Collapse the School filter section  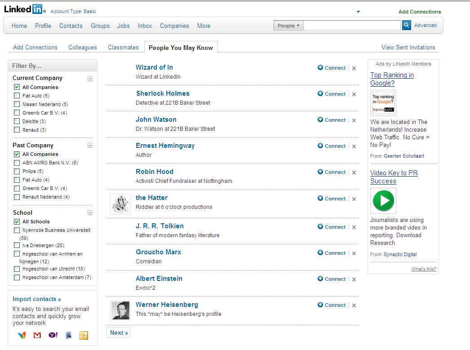pyautogui.click(x=90, y=213)
